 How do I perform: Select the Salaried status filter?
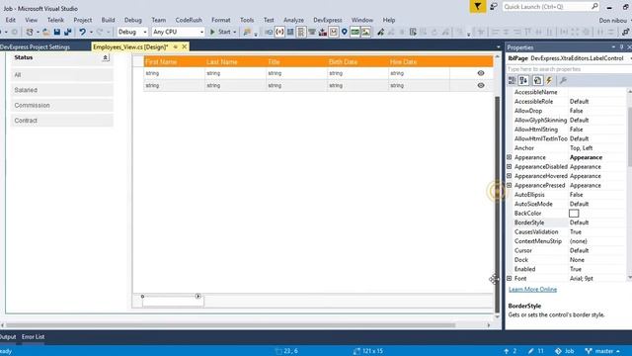point(62,90)
